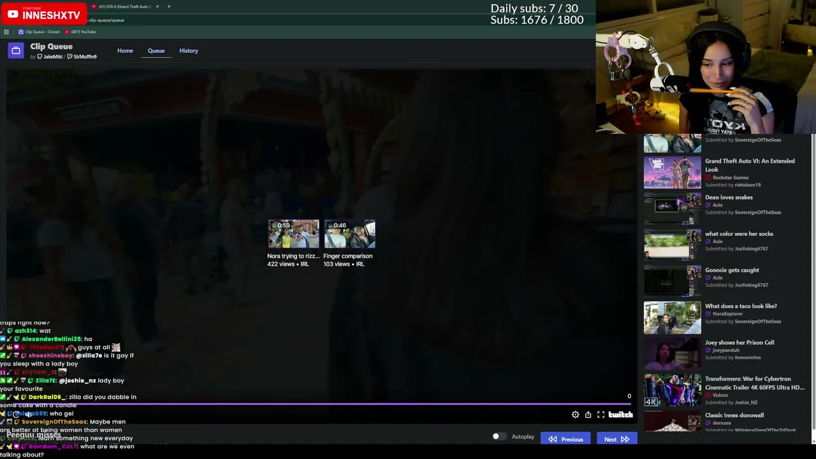Click the submitter name 'fomovictim'
Viewport: 816px width, 459px height.
coord(748,358)
